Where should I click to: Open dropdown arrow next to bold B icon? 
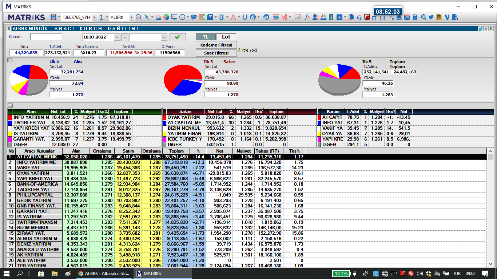[227, 17]
